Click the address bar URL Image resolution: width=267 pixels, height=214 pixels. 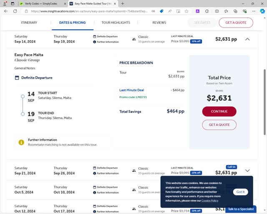tap(89, 11)
